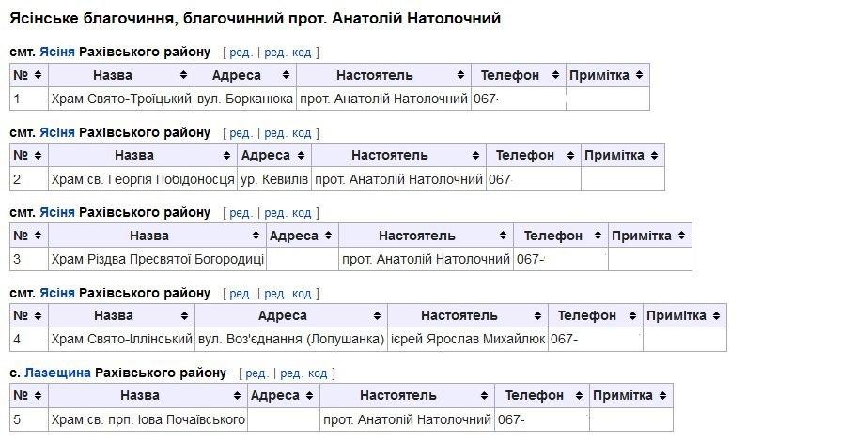Screen dimensions: 855x441
Task: Sort by Адреса in the Борканюка table
Action: pyautogui.click(x=245, y=75)
